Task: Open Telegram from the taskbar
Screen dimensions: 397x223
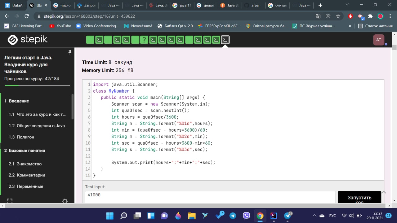Action: [233, 216]
